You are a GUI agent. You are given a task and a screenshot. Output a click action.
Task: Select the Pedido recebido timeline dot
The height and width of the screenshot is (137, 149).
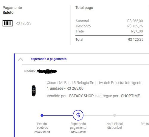[x=42, y=115]
